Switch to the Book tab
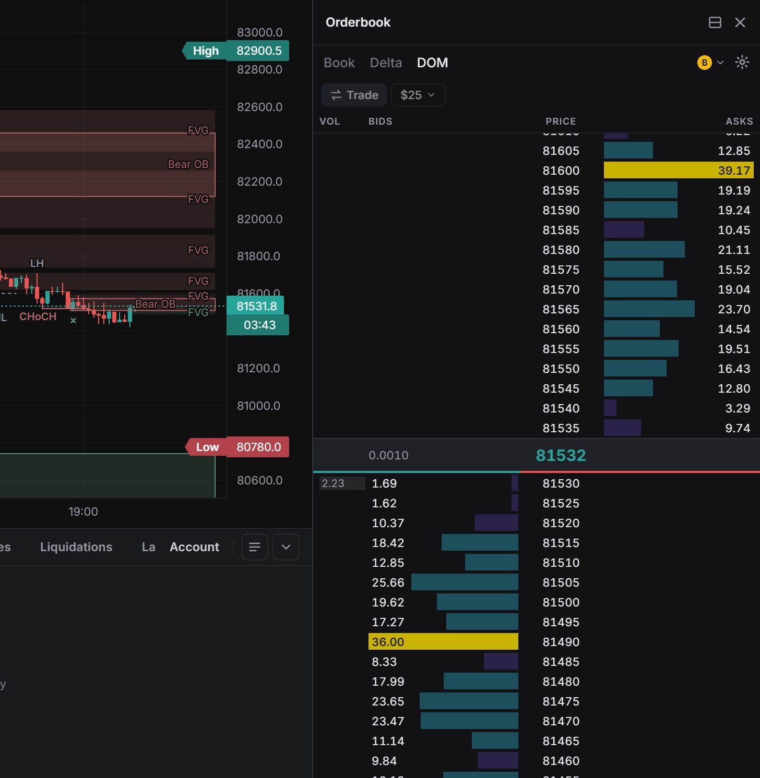This screenshot has width=760, height=778. coord(339,63)
